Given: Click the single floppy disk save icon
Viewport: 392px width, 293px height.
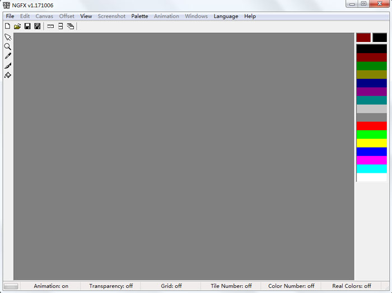Looking at the screenshot, I should 27,26.
